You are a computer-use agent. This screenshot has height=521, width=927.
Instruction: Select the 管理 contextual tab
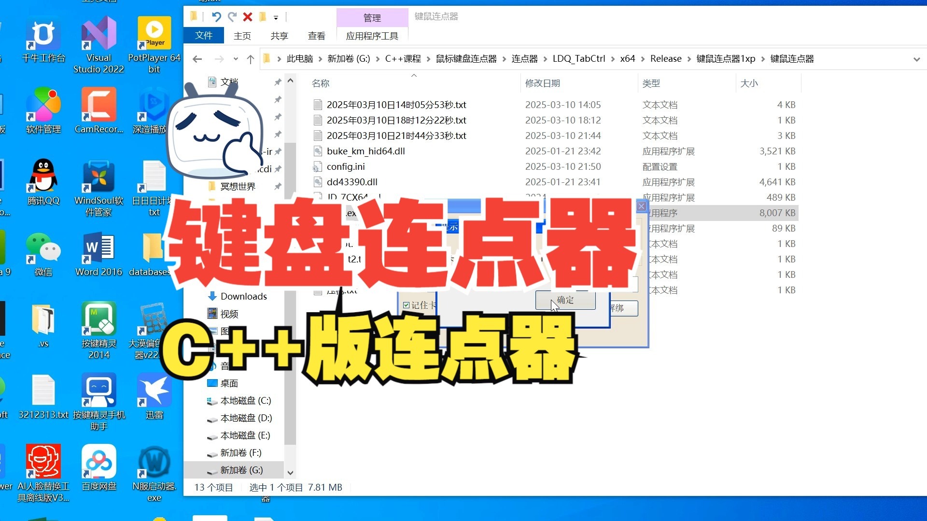[372, 18]
